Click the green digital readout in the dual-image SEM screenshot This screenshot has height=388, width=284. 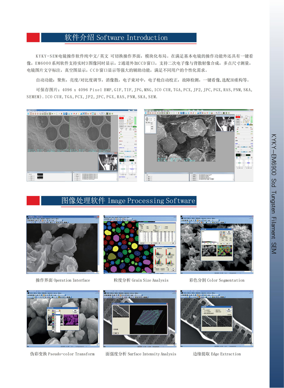pos(122,160)
